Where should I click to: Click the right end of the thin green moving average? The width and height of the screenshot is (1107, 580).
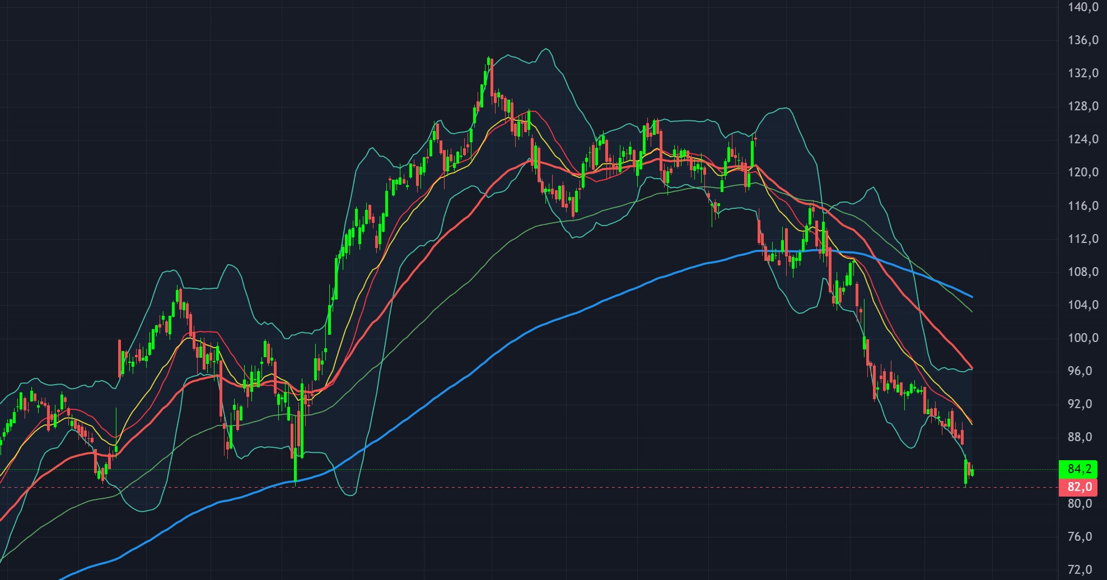click(x=971, y=311)
